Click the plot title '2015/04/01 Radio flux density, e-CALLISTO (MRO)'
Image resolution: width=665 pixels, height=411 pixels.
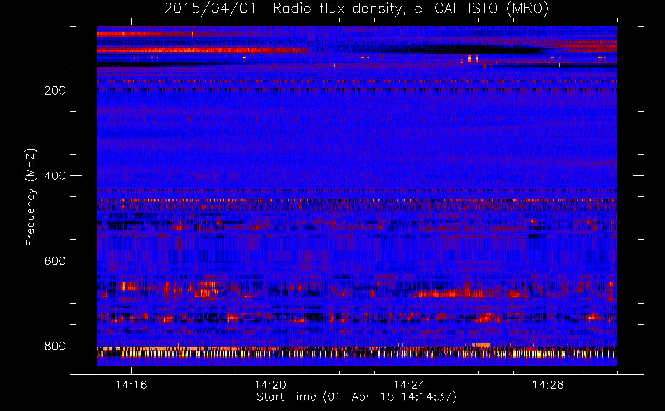(x=356, y=9)
